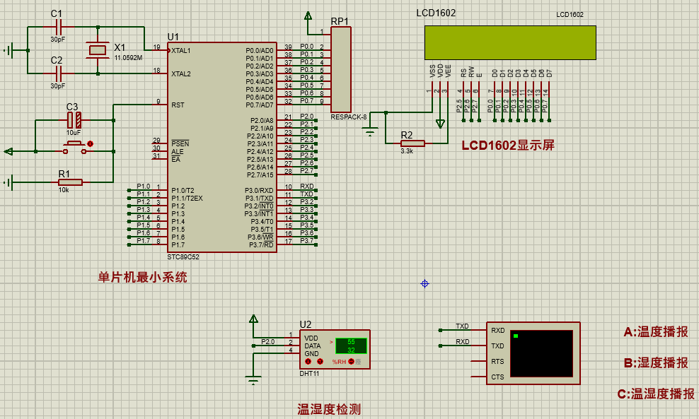Toggle the red latch dot beside reset button
This screenshot has height=419, width=699.
pos(90,143)
